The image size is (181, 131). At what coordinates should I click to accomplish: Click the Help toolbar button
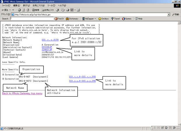[x=139, y=19]
